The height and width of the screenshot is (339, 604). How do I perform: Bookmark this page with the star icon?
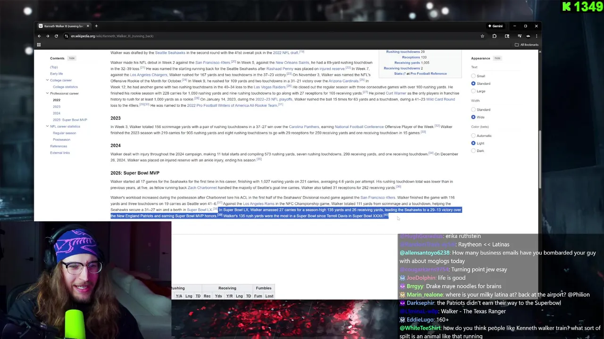click(482, 36)
